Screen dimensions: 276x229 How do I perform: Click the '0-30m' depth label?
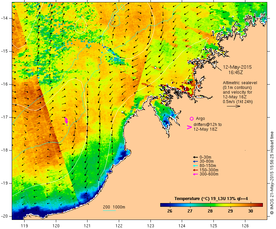(x=205, y=157)
